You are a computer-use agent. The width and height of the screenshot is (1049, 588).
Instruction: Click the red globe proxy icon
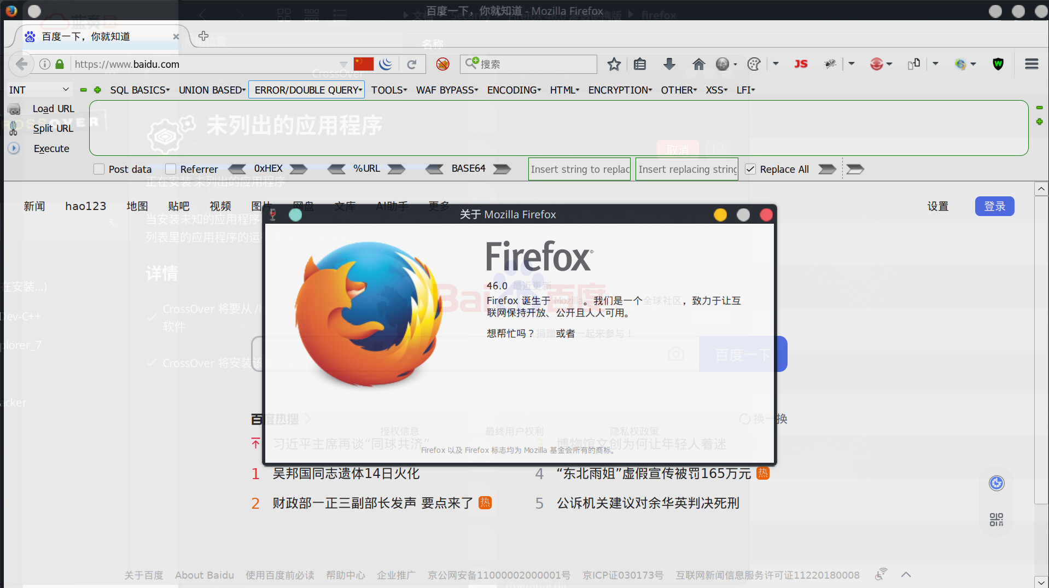876,64
